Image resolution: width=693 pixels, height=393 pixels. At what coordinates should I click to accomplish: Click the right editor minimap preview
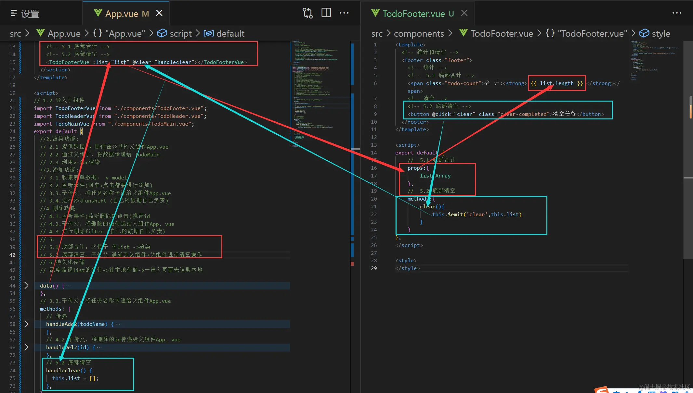click(655, 60)
